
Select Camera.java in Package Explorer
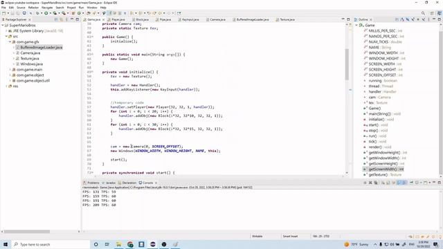point(30,53)
